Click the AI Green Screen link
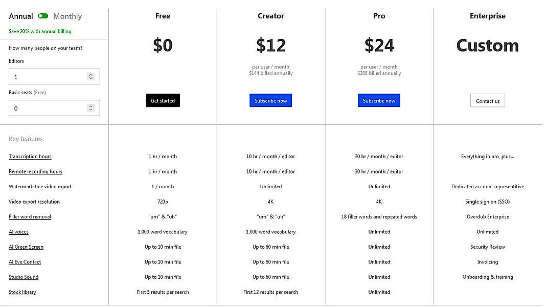 pos(26,247)
